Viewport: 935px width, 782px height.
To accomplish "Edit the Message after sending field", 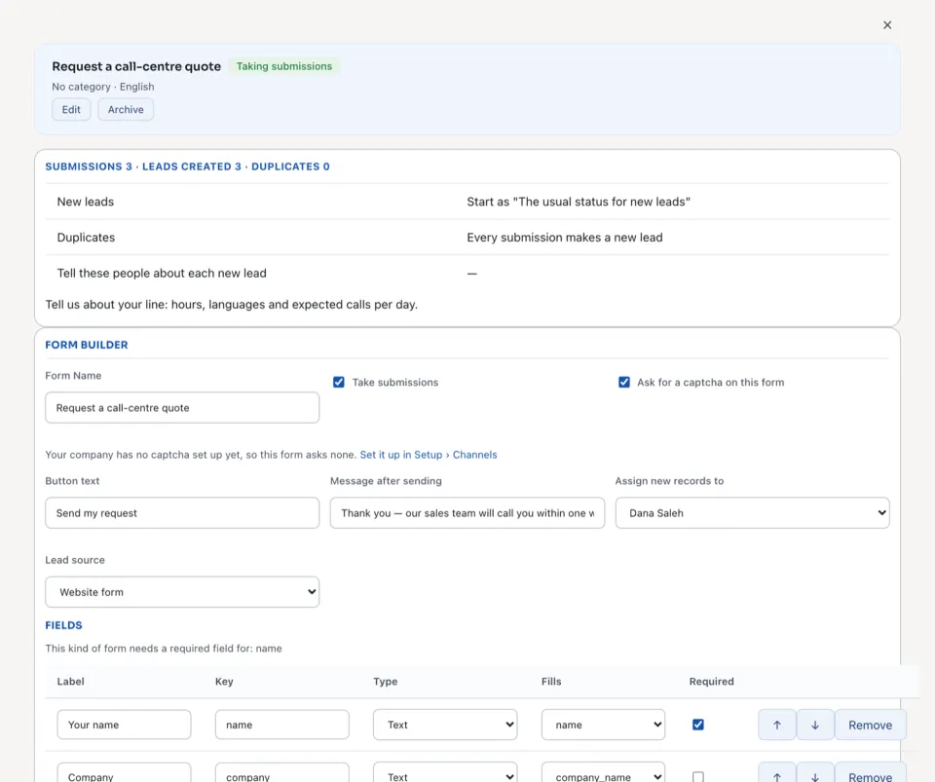I will click(x=467, y=512).
